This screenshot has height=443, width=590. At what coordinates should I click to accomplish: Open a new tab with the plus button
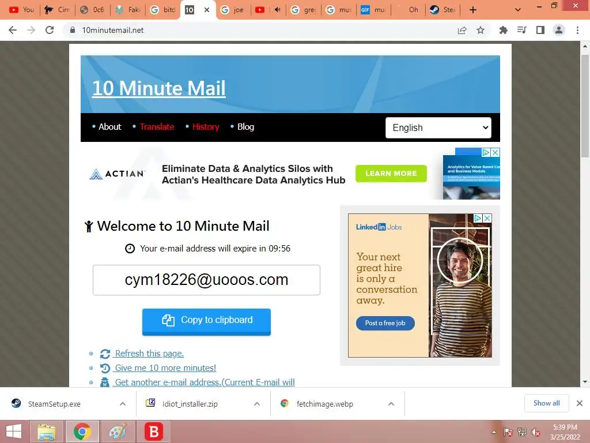473,10
